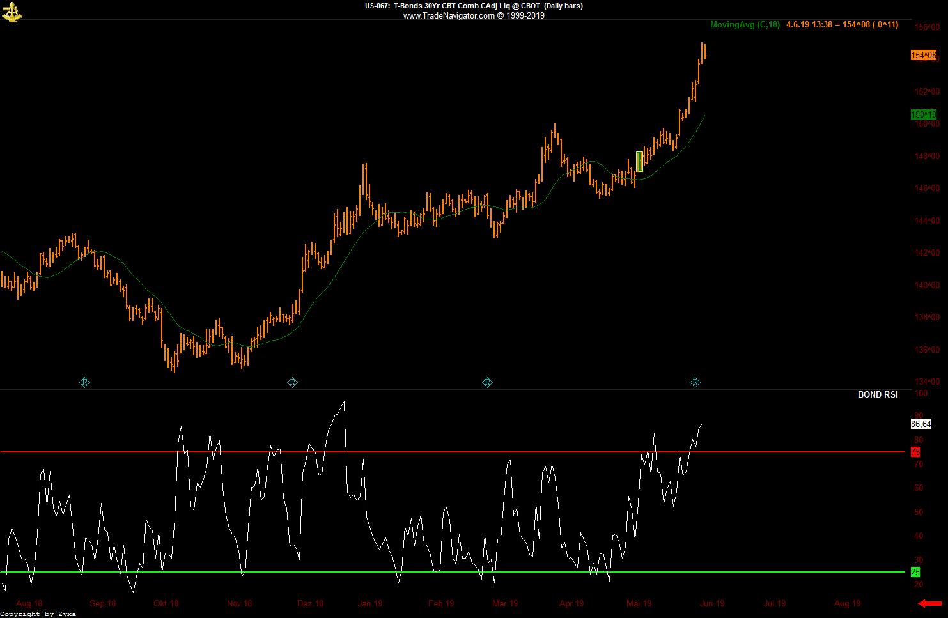Click the orange 154^08 last price tag

924,56
